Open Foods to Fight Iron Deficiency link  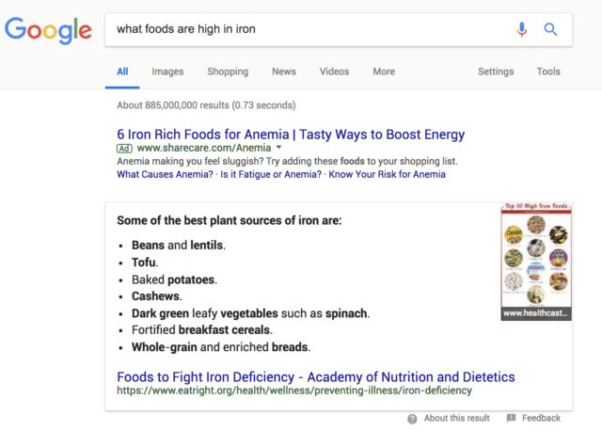[x=316, y=376]
